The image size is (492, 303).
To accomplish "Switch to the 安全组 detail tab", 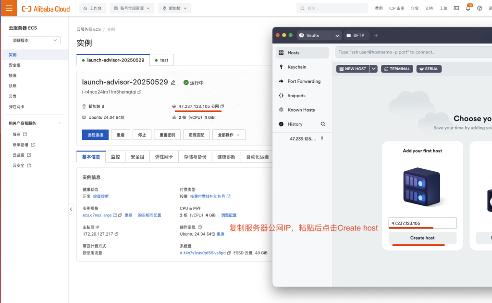I will point(137,157).
